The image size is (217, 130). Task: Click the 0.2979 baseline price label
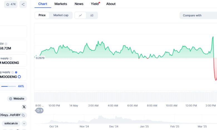(x=40, y=58)
